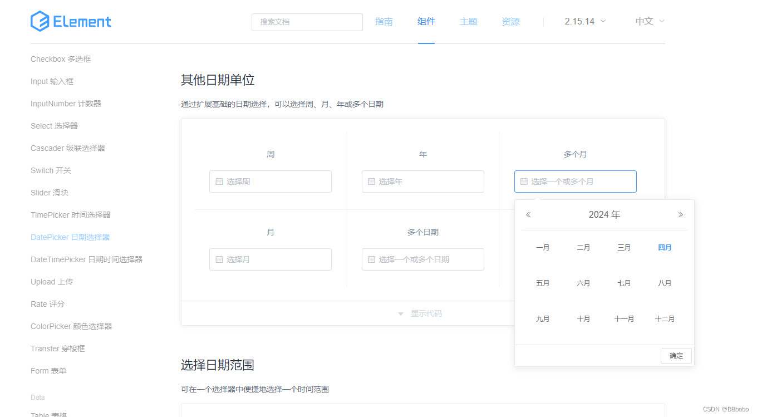757x417 pixels.
Task: Navigate to Switch 开关 in the sidebar
Action: coord(51,170)
